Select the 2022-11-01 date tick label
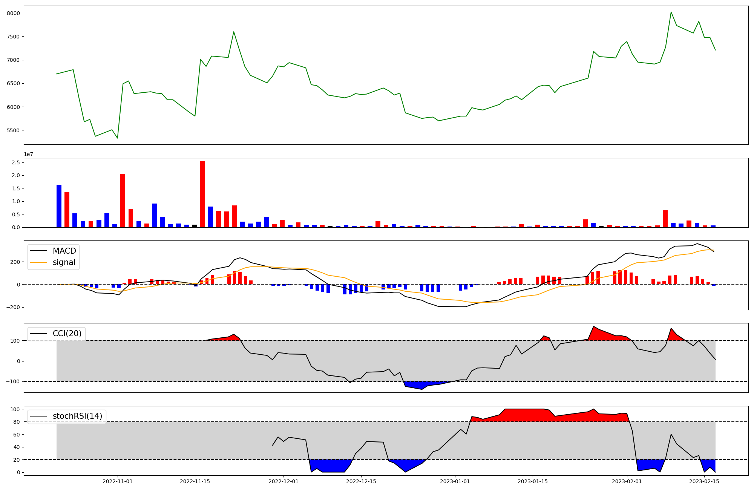 (x=118, y=481)
